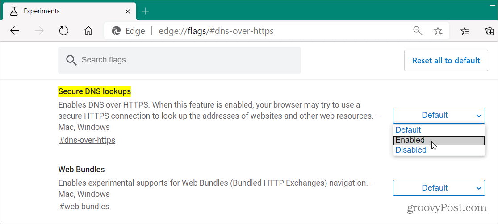The width and height of the screenshot is (498, 224).
Task: Add page to favorites with star icon
Action: coord(438,31)
